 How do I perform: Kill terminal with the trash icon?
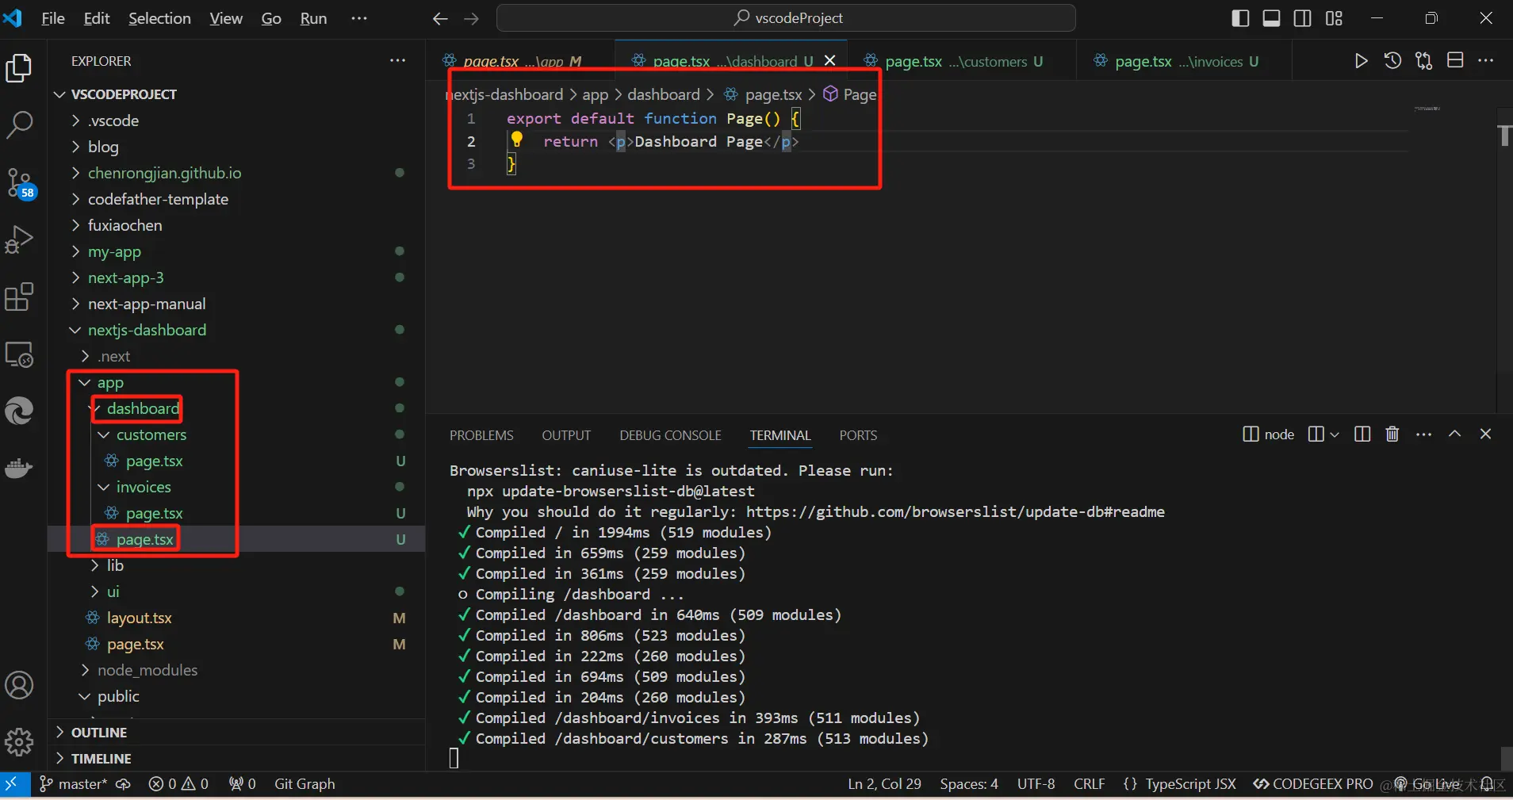click(1392, 434)
